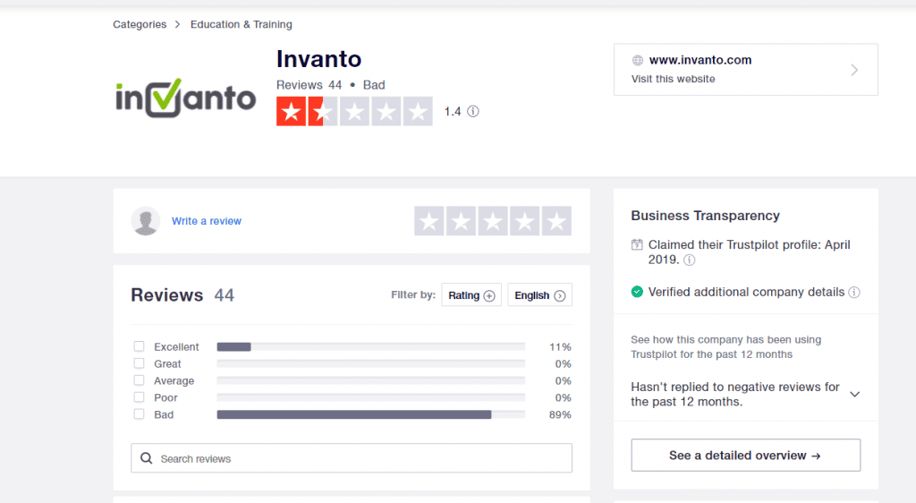This screenshot has height=503, width=916.
Task: Rate five stars in the review box
Action: pyautogui.click(x=556, y=221)
